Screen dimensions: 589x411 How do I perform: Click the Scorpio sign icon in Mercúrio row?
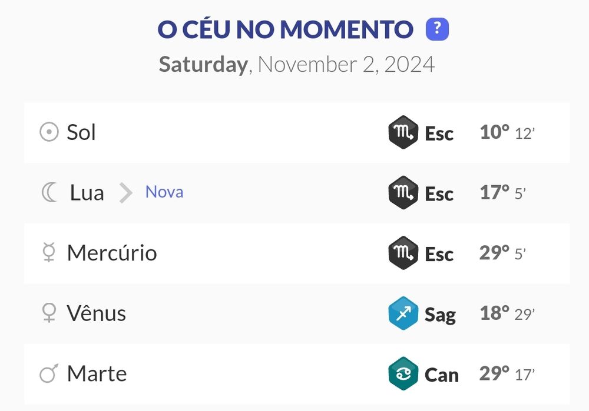[403, 253]
